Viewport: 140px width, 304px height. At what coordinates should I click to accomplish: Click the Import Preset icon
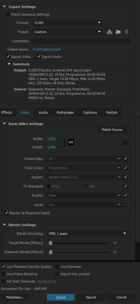click(x=118, y=32)
